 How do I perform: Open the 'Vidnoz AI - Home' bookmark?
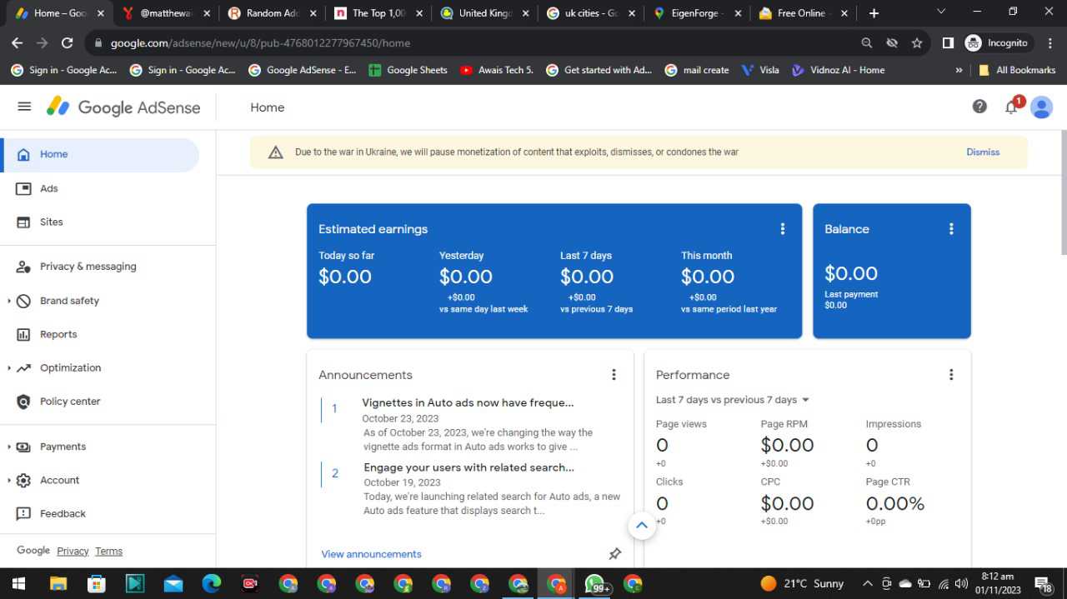(x=838, y=70)
